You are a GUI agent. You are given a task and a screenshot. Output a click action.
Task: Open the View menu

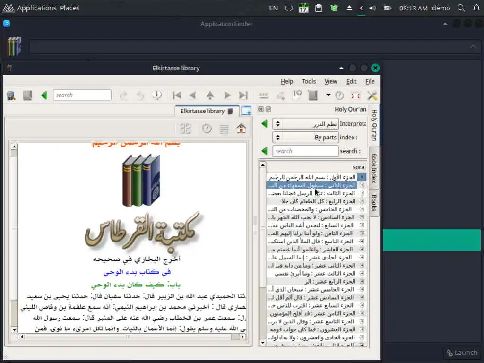(x=330, y=81)
